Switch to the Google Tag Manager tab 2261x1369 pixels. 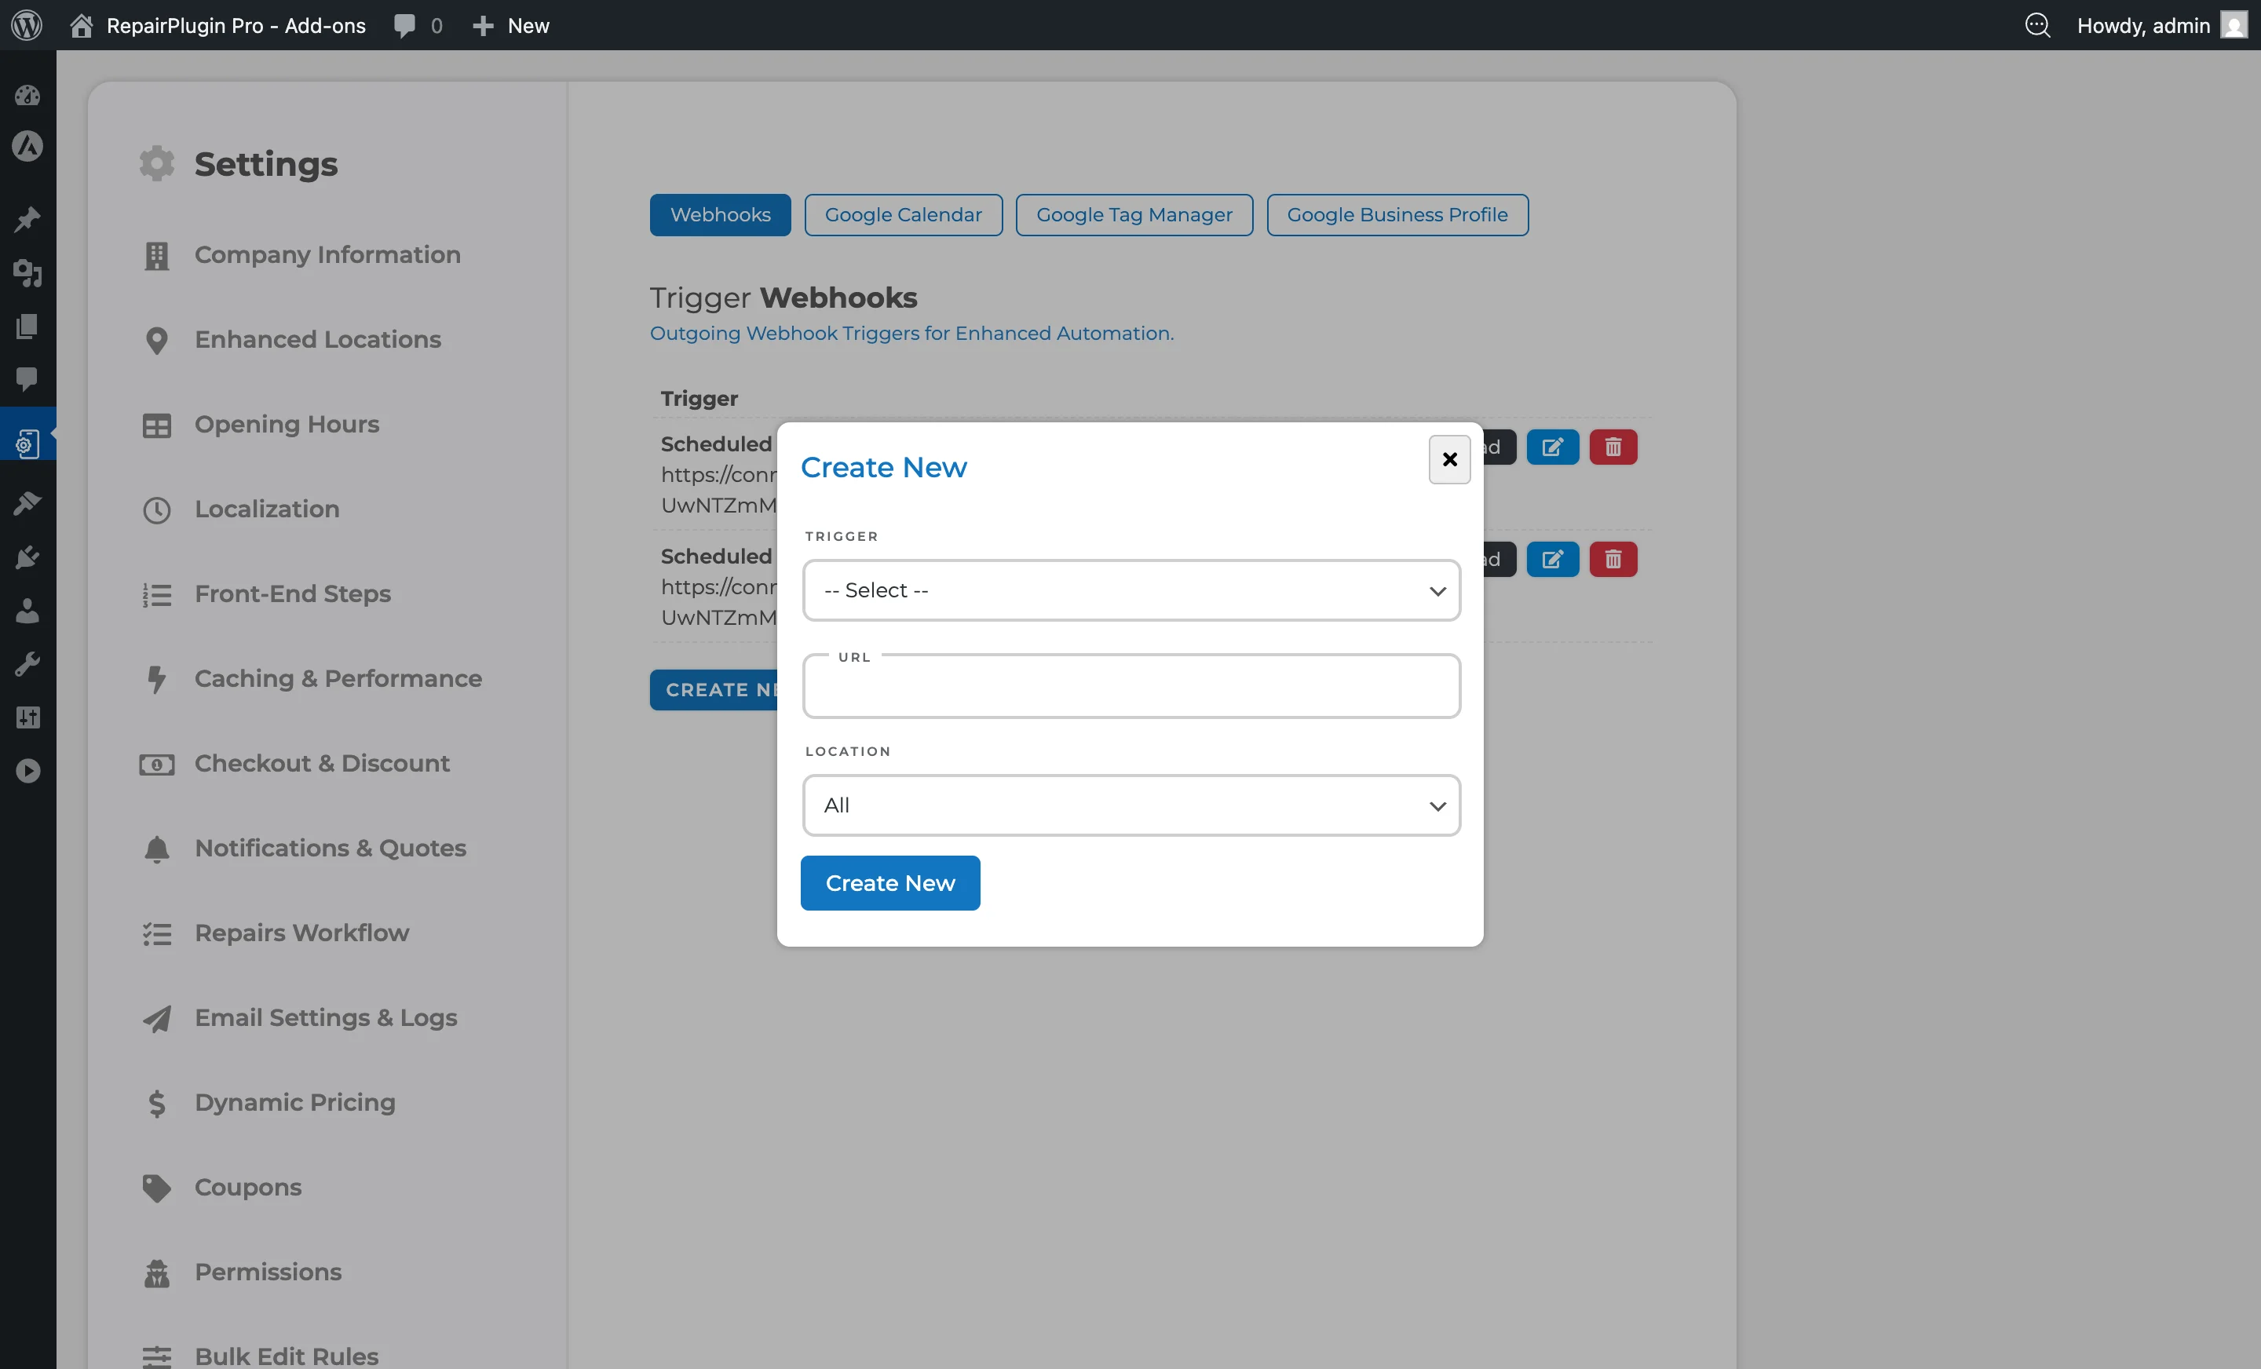pyautogui.click(x=1134, y=214)
